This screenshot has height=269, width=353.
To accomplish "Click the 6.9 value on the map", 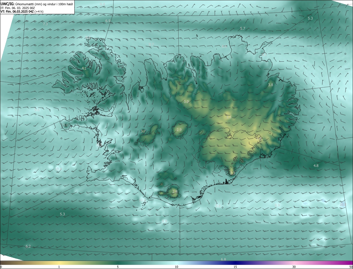I will [x=108, y=21].
